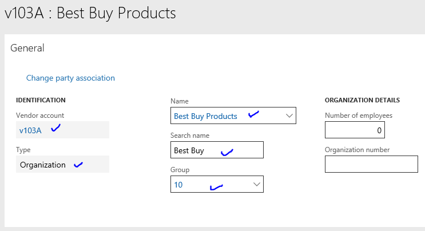425x231 pixels.
Task: Click the Number of employees field
Action: (355, 130)
